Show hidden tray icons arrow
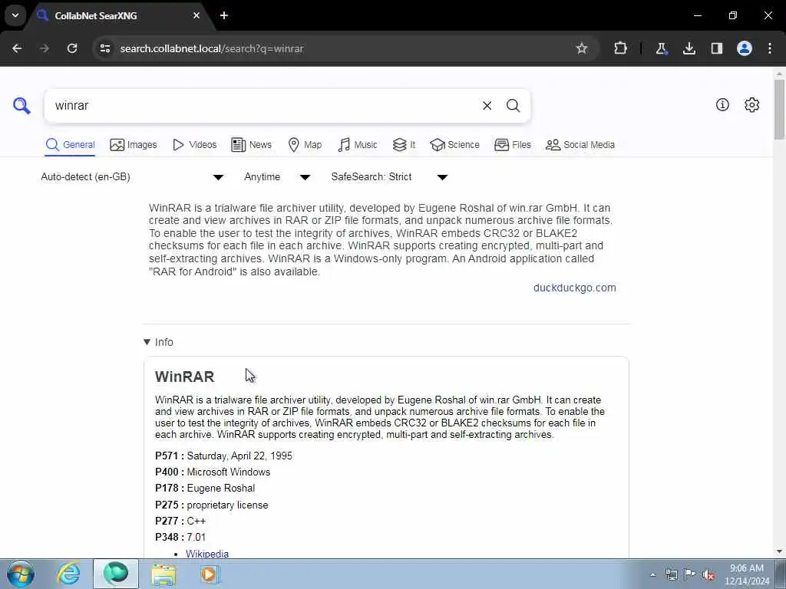Screen dimensions: 786x589 coord(652,574)
